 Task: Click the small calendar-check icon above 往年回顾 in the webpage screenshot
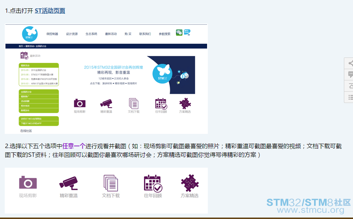click(161, 104)
